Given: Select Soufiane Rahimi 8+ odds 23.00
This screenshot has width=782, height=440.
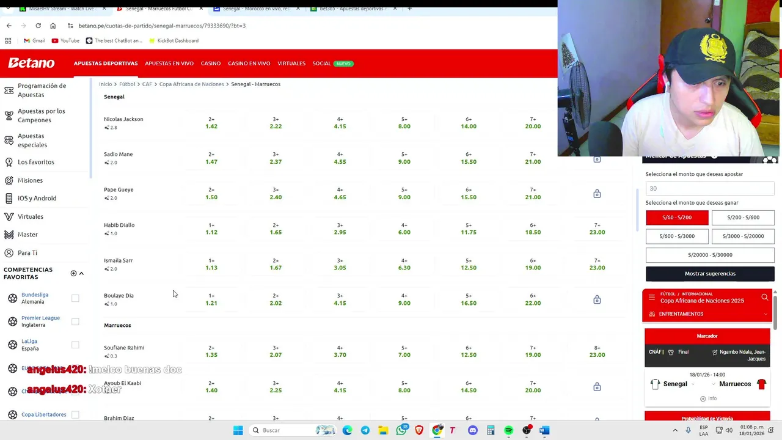Looking at the screenshot, I should (x=597, y=351).
